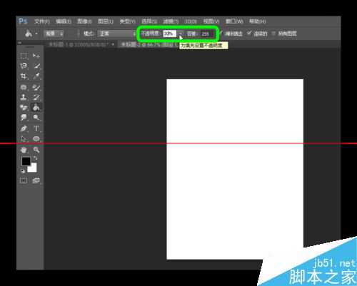Viewport: 357px width, 286px height.
Task: Select the Dodge tool
Action: point(36,118)
